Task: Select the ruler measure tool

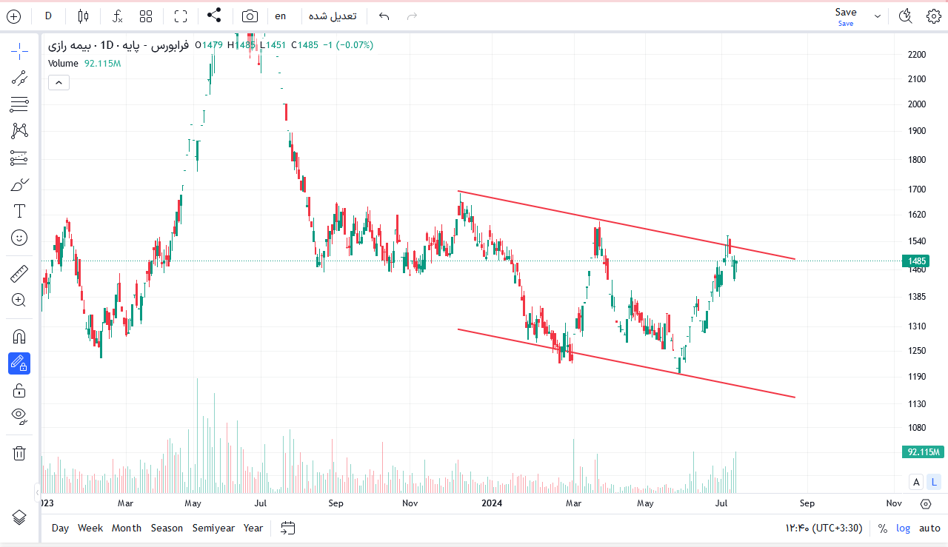Action: [19, 275]
